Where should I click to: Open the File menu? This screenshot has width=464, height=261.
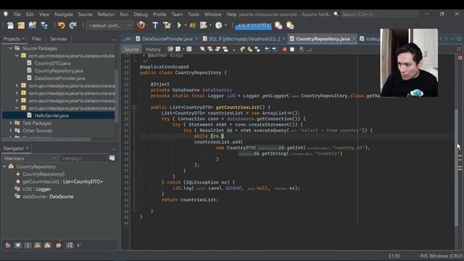(17, 14)
